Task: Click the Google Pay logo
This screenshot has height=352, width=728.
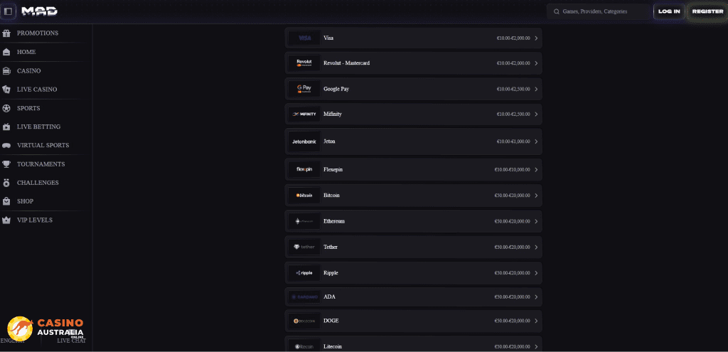Action: [304, 89]
